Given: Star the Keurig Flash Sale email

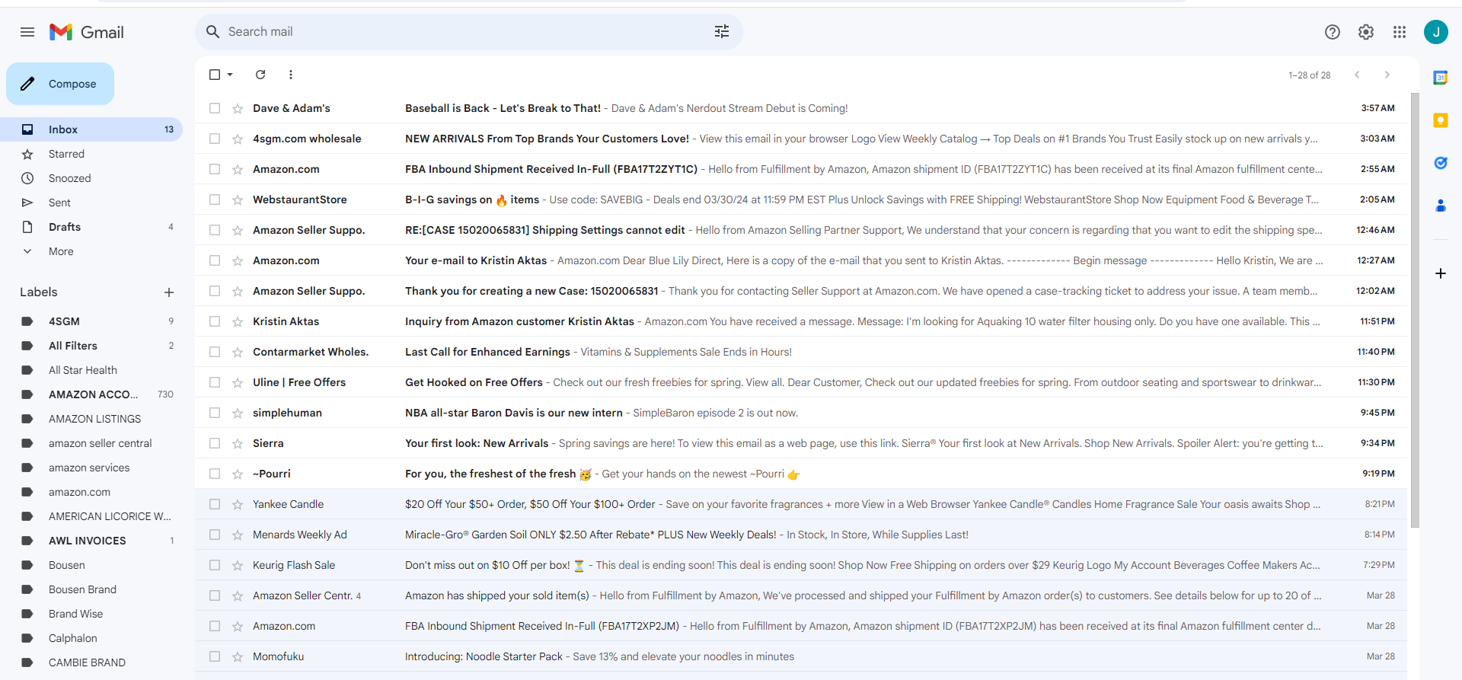Looking at the screenshot, I should (x=238, y=566).
